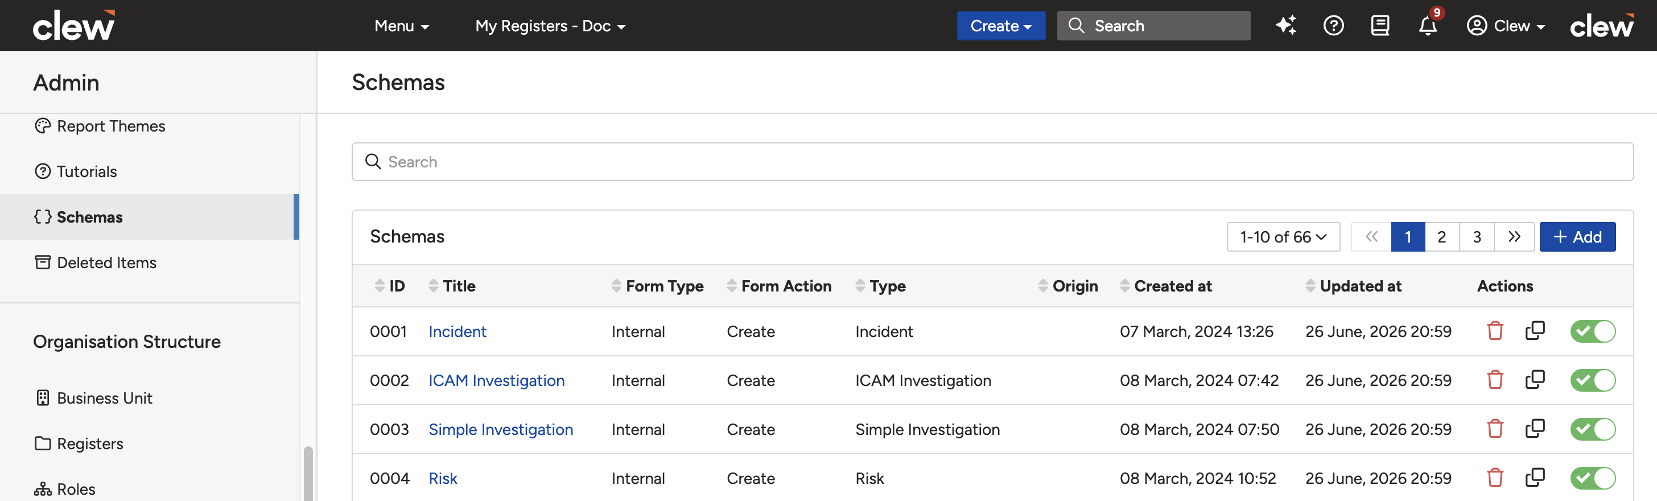The image size is (1657, 501).
Task: Duplicate the Incident schema via copy icon
Action: [x=1535, y=331]
